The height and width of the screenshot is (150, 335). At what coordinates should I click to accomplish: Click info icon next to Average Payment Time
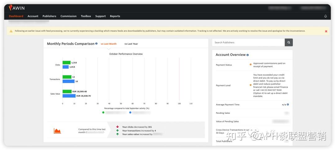click(x=288, y=104)
